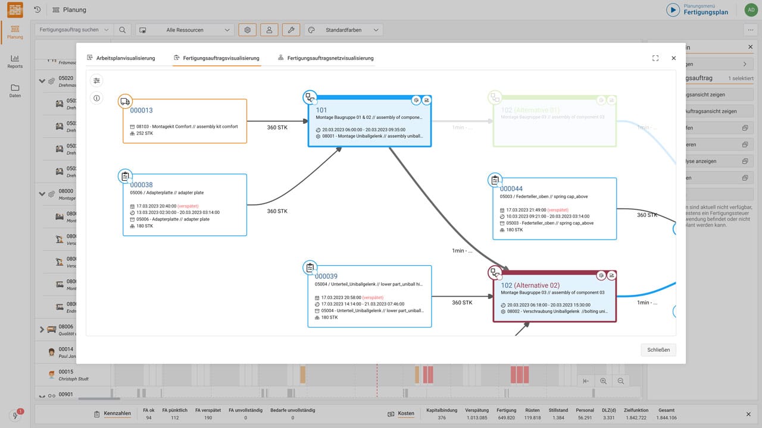Viewport: 762px width, 428px height.
Task: Click the wrench toolbar button
Action: pyautogui.click(x=291, y=30)
